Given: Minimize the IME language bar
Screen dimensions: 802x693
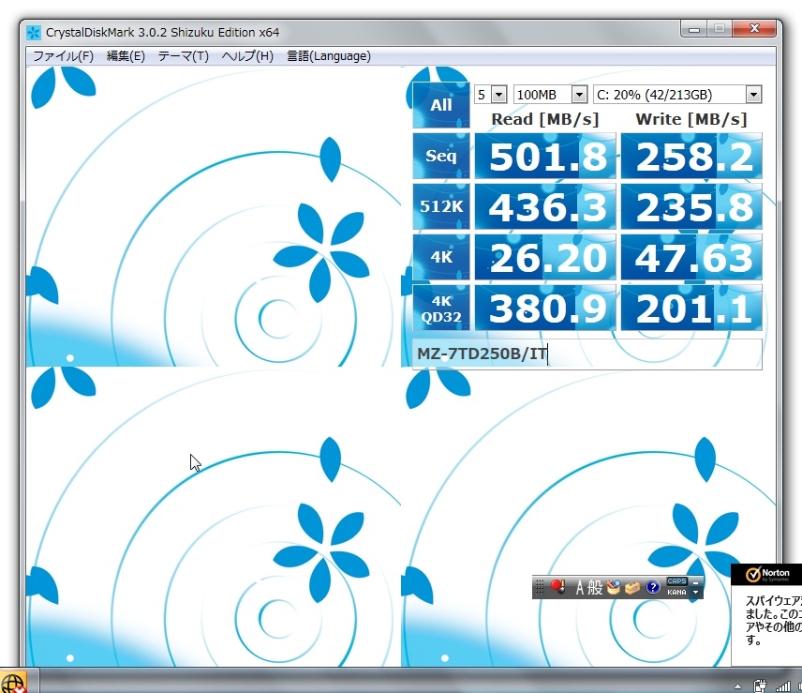Looking at the screenshot, I should click(695, 582).
